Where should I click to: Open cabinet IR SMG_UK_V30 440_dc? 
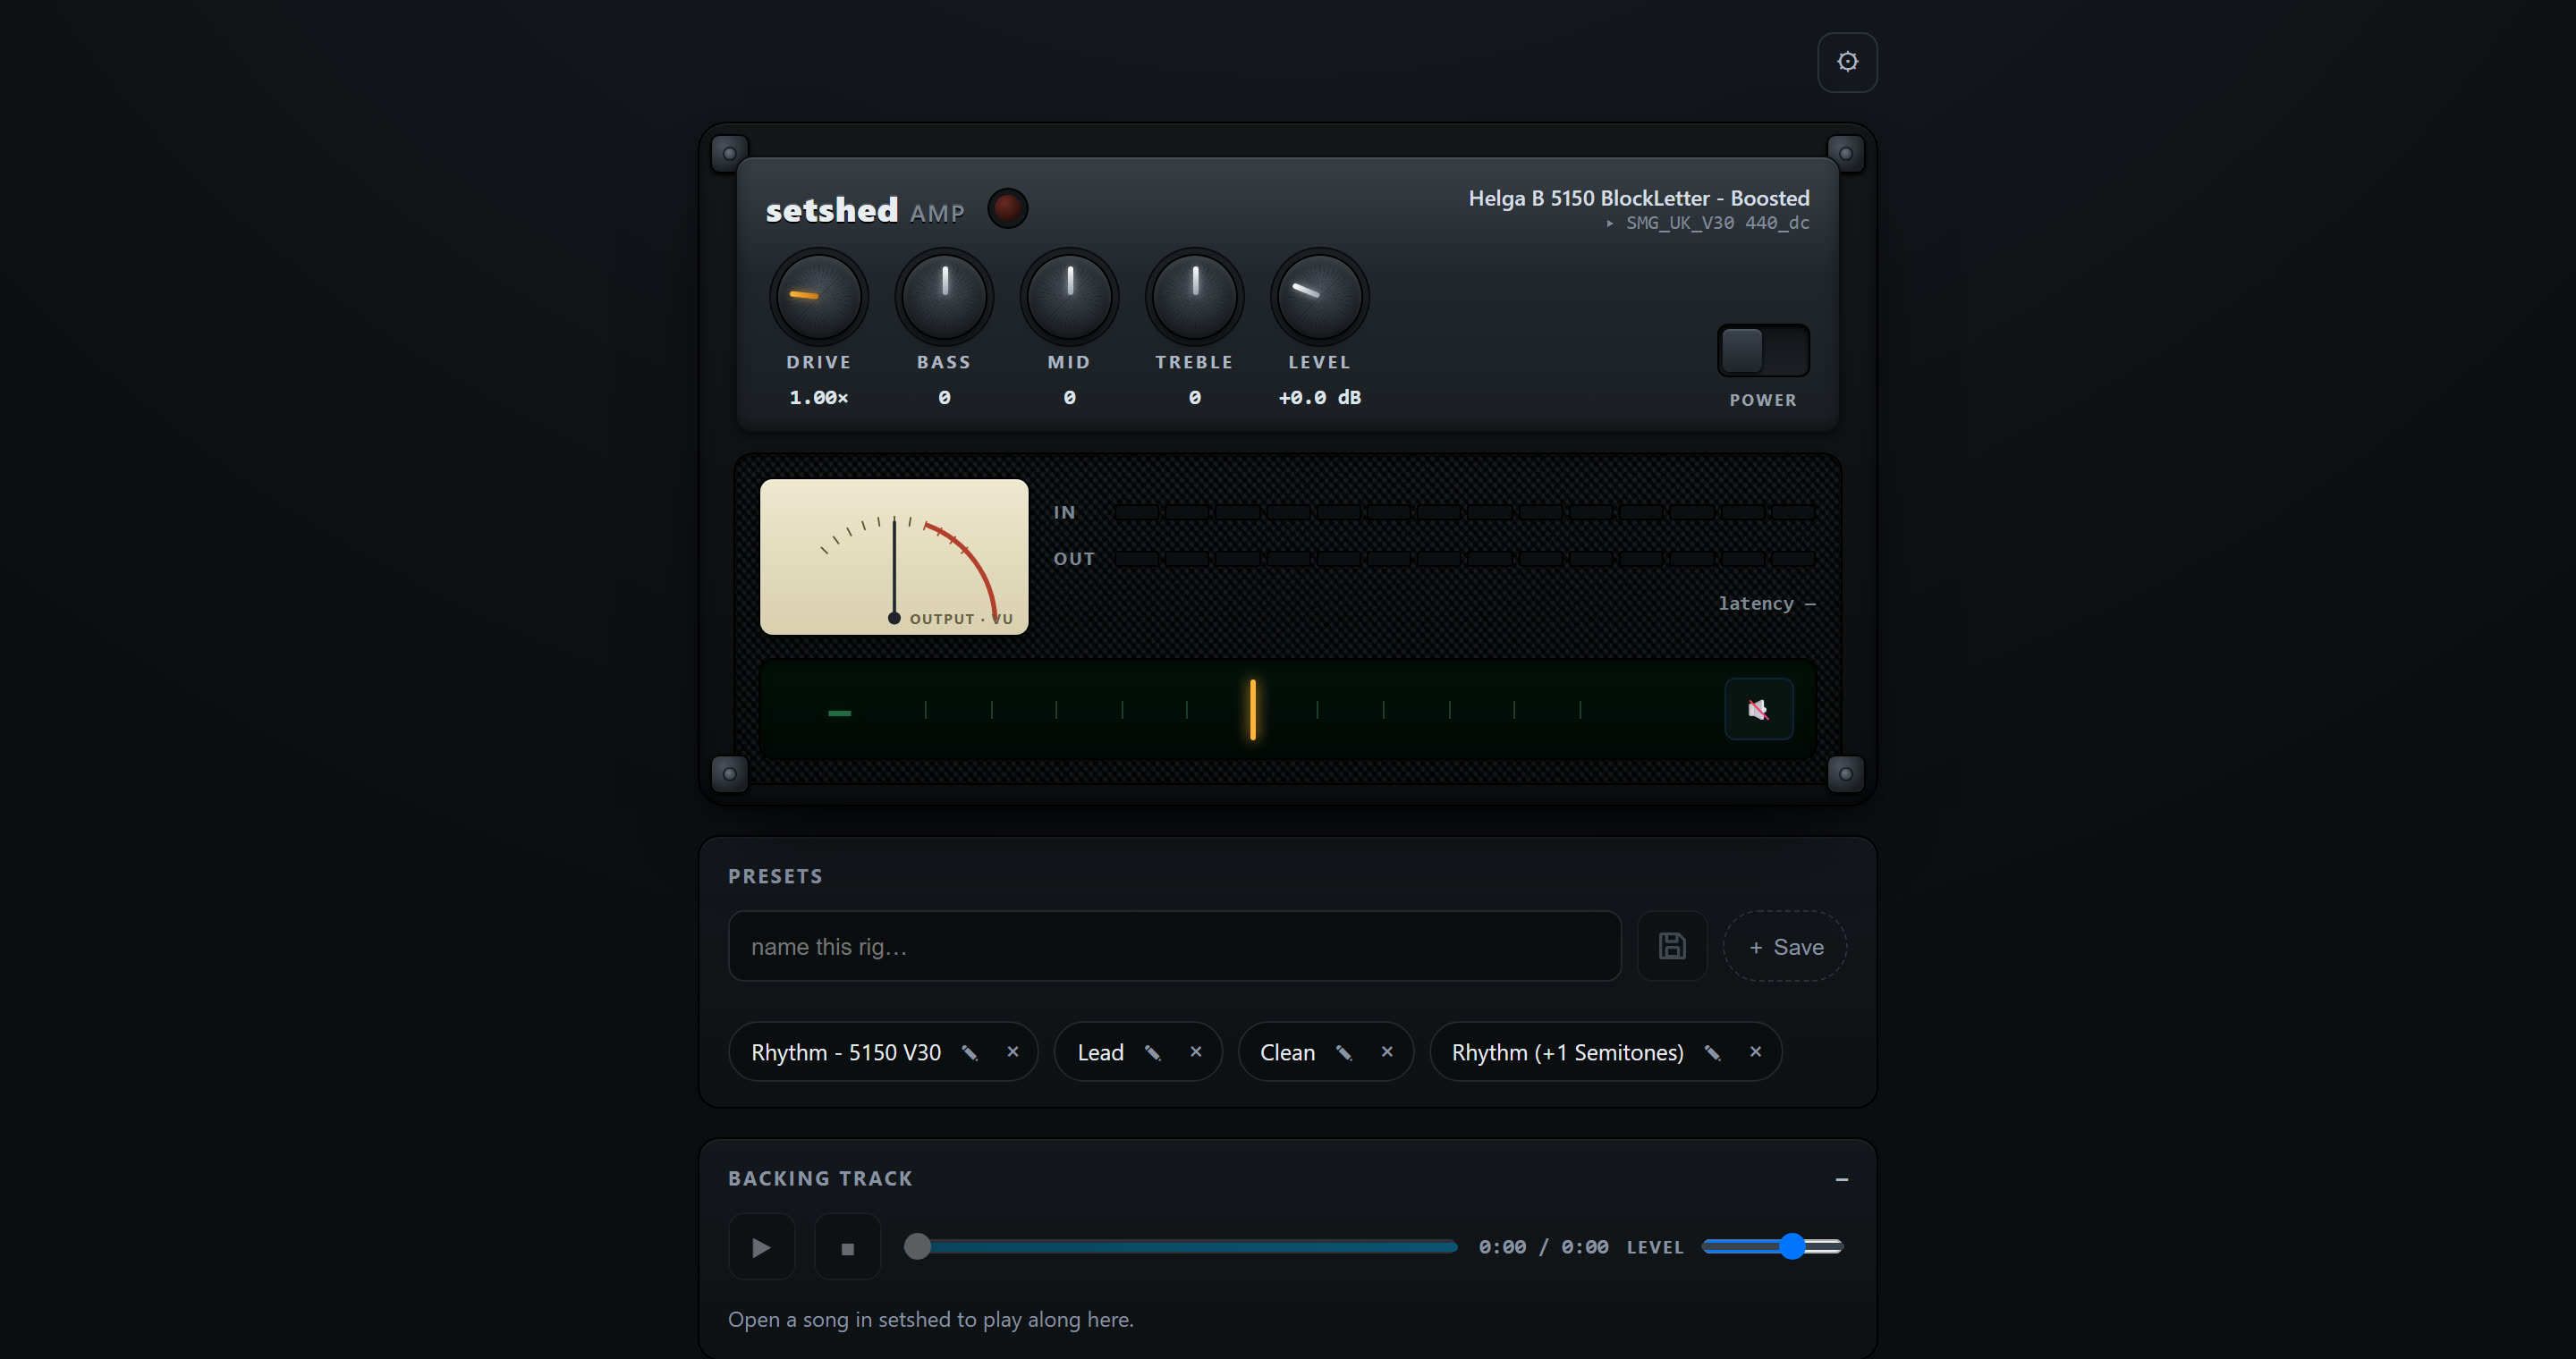pos(1717,223)
